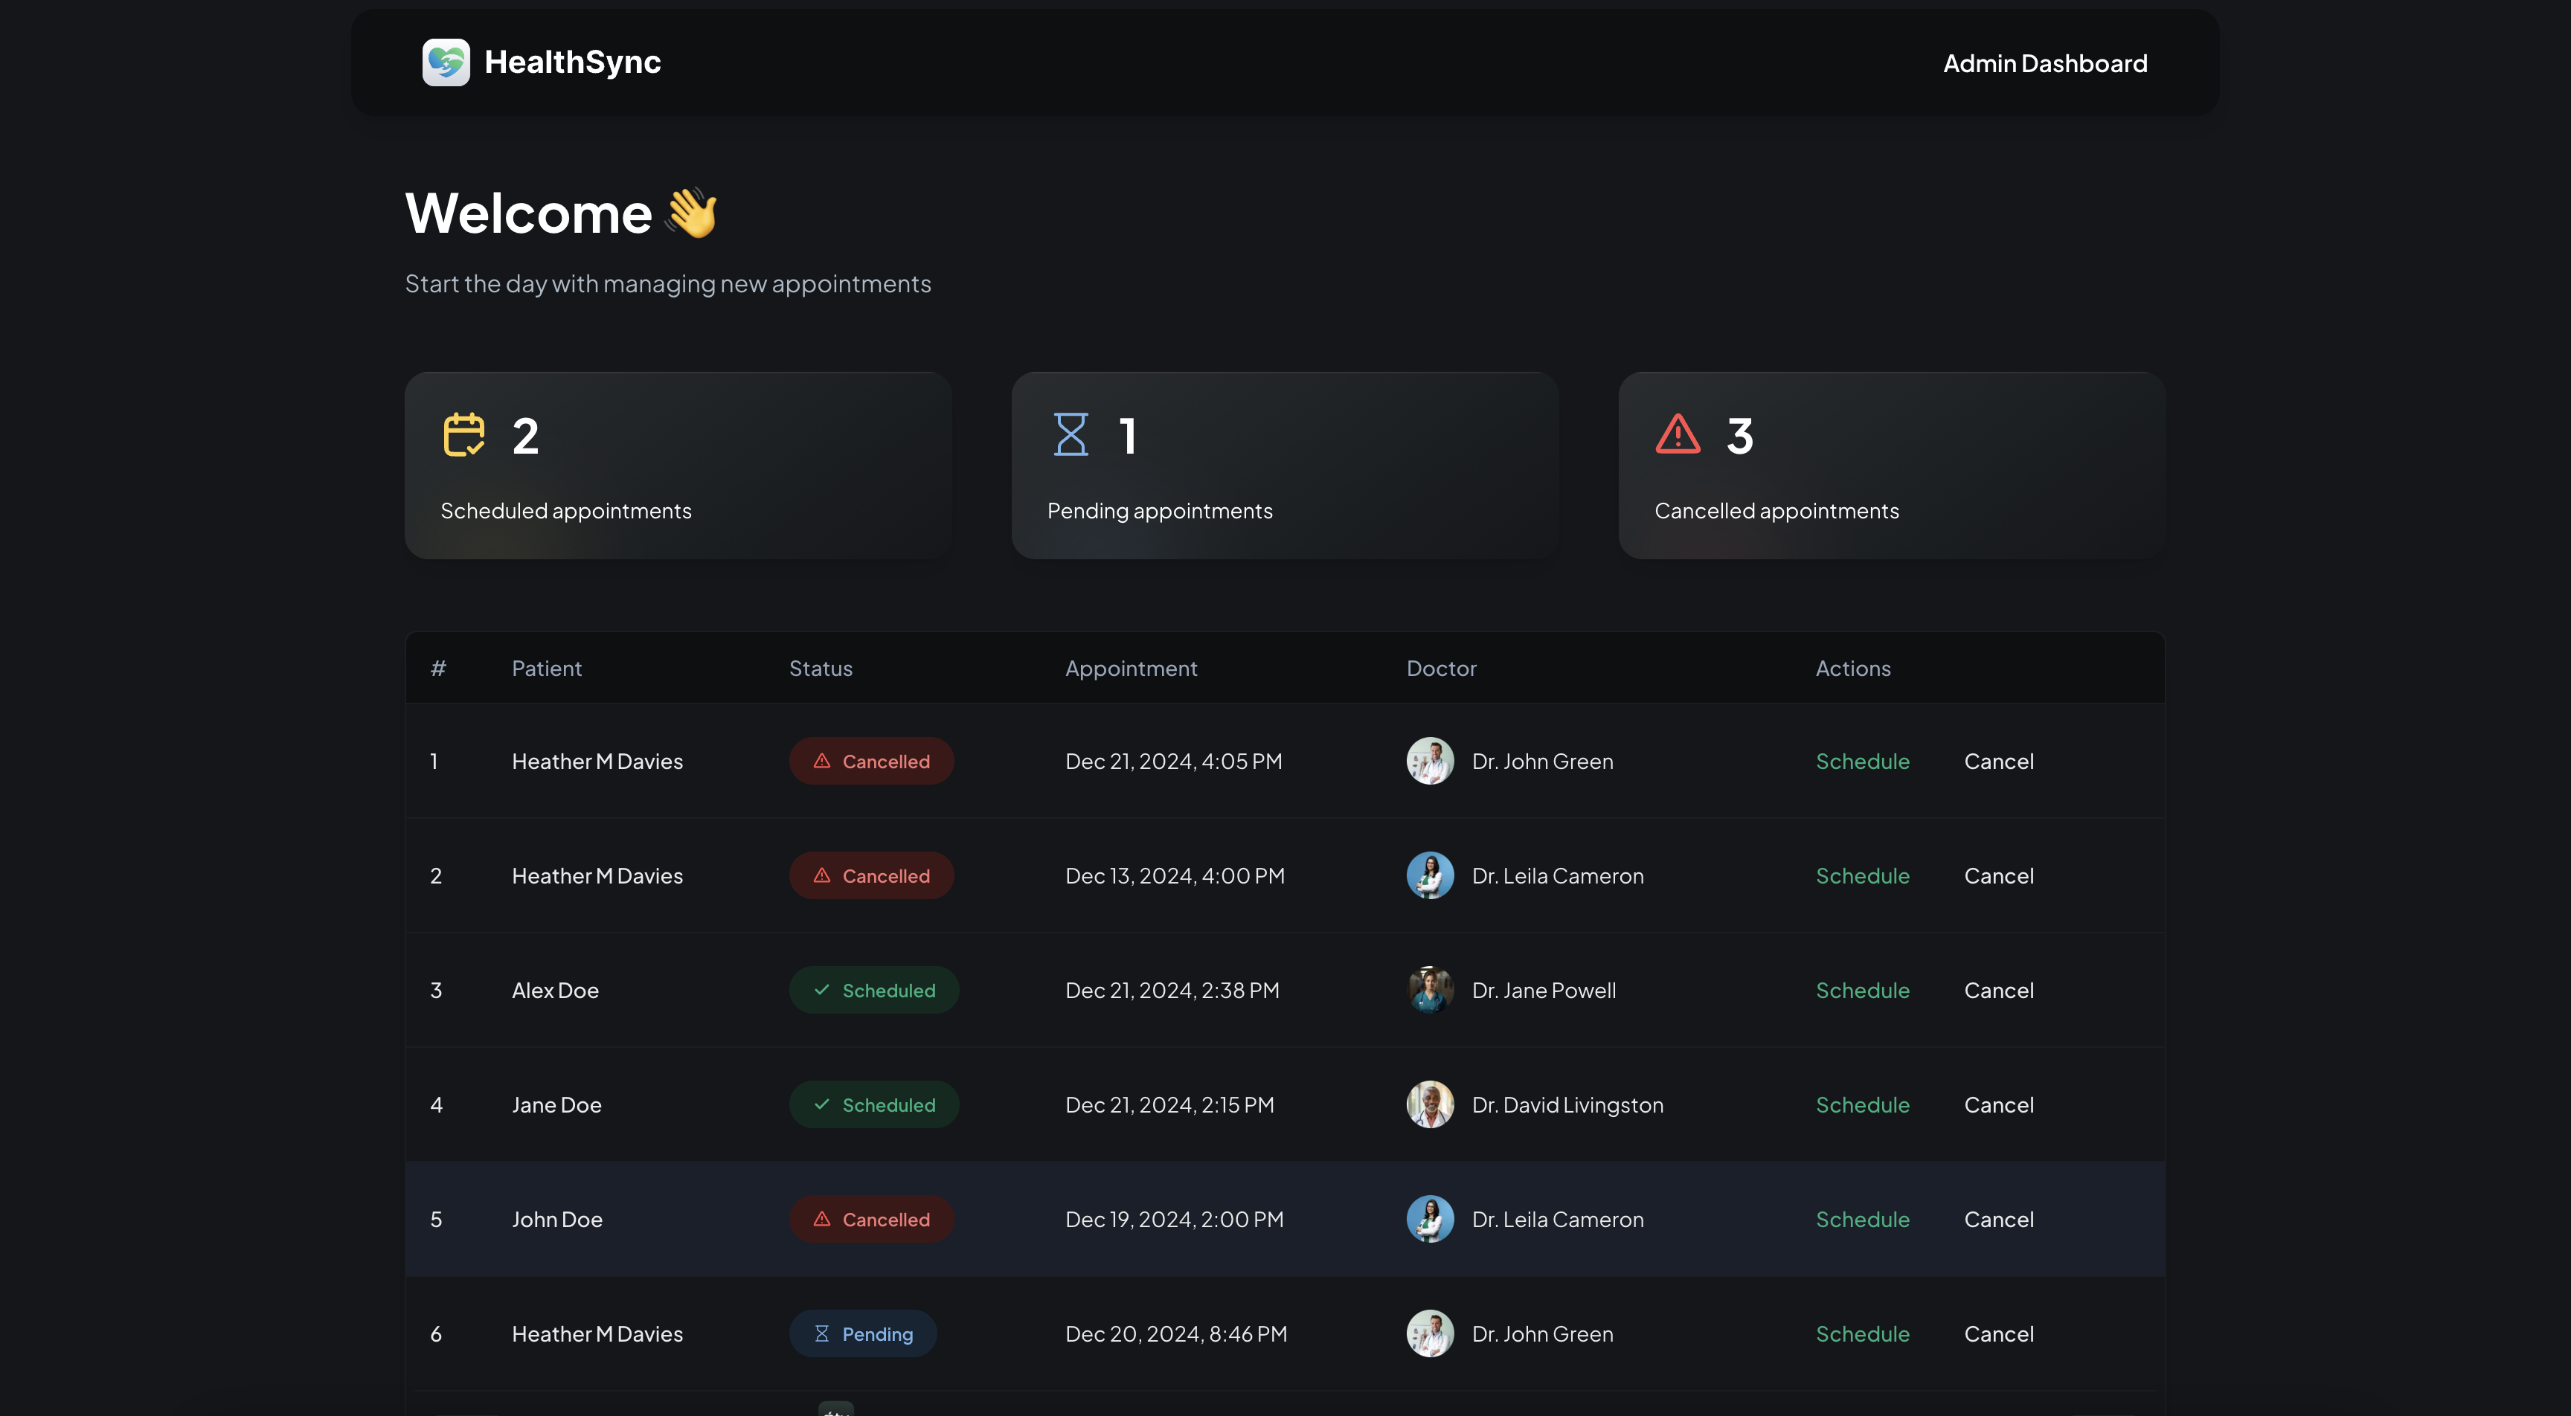Click patient name Alex Doe

[x=555, y=990]
